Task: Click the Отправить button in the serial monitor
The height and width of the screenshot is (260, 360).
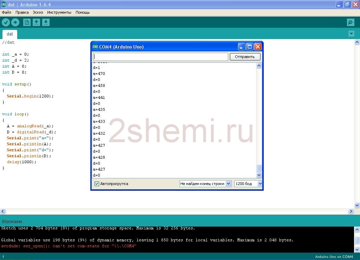Action: [245, 57]
